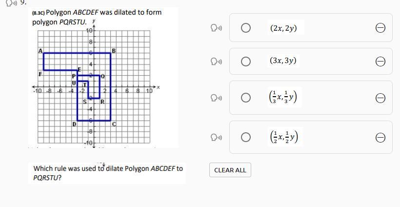Eliminate the one-third x, one-third y choice
This screenshot has width=400, height=207.
point(380,98)
